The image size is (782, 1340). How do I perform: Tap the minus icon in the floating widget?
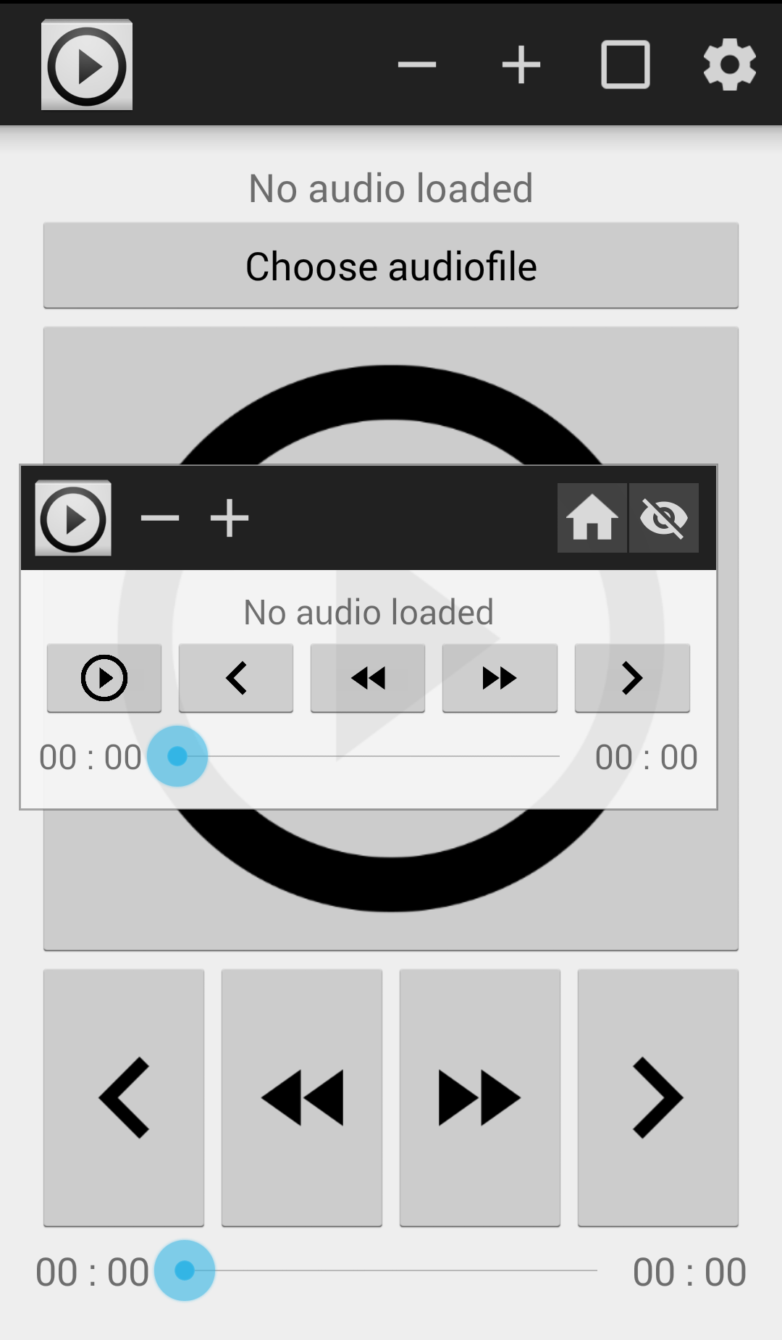pyautogui.click(x=160, y=518)
